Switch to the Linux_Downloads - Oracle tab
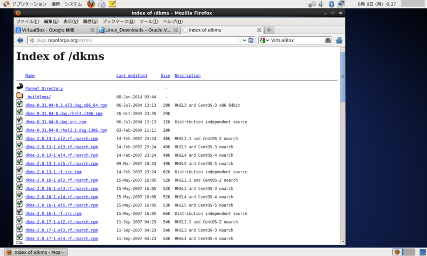Image resolution: width=427 pixels, height=256 pixels. [138, 30]
